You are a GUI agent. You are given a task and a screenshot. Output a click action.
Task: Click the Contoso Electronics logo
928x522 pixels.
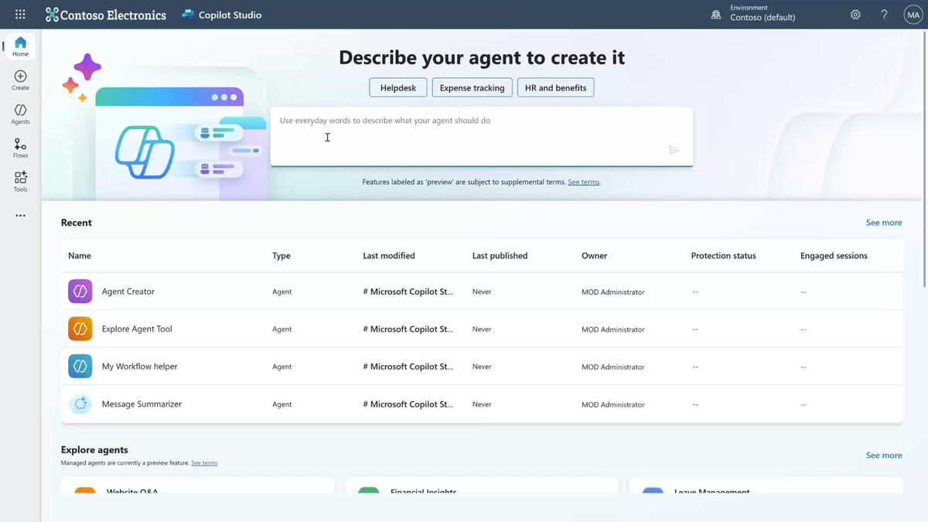click(x=106, y=15)
